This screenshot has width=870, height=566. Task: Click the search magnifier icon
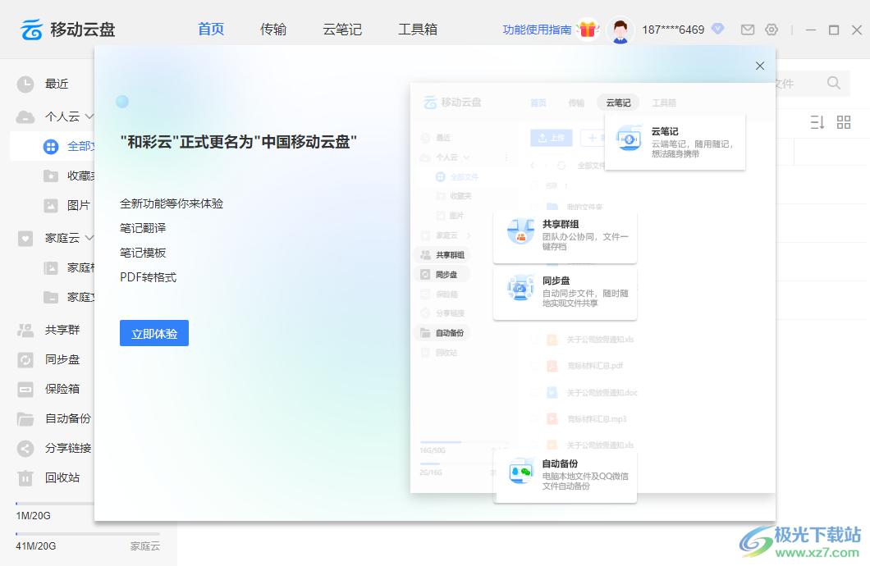[x=834, y=83]
